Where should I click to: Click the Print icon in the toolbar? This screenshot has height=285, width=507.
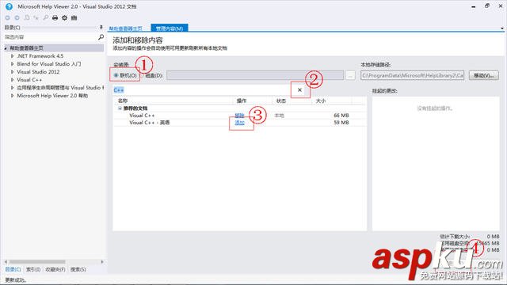[x=55, y=17]
